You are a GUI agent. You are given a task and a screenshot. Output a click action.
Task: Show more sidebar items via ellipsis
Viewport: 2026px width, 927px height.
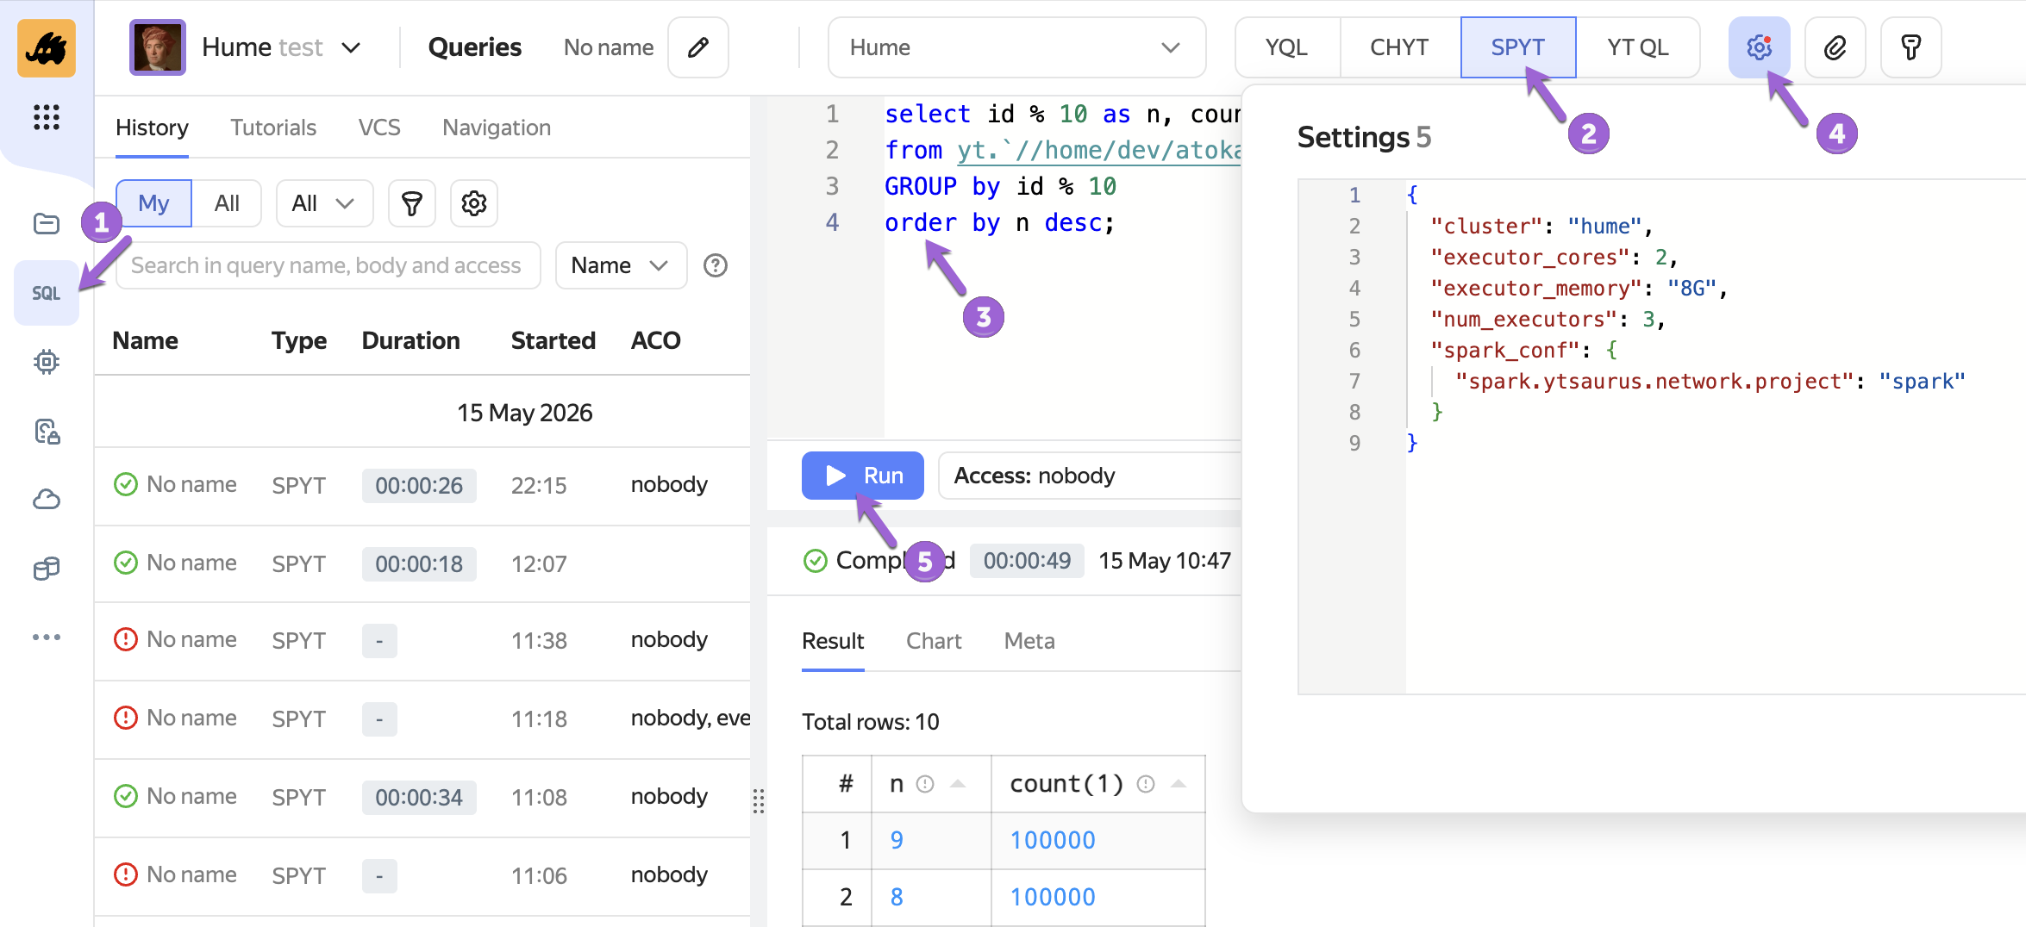coord(47,638)
